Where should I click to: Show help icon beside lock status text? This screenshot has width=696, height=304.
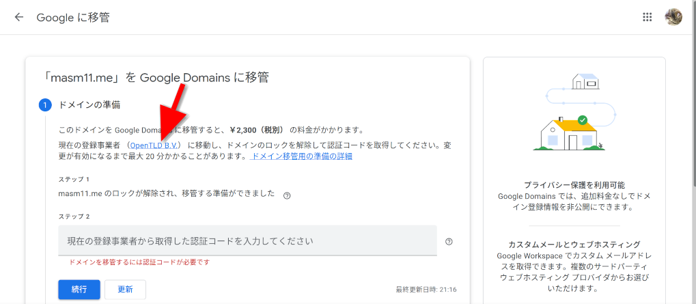287,195
